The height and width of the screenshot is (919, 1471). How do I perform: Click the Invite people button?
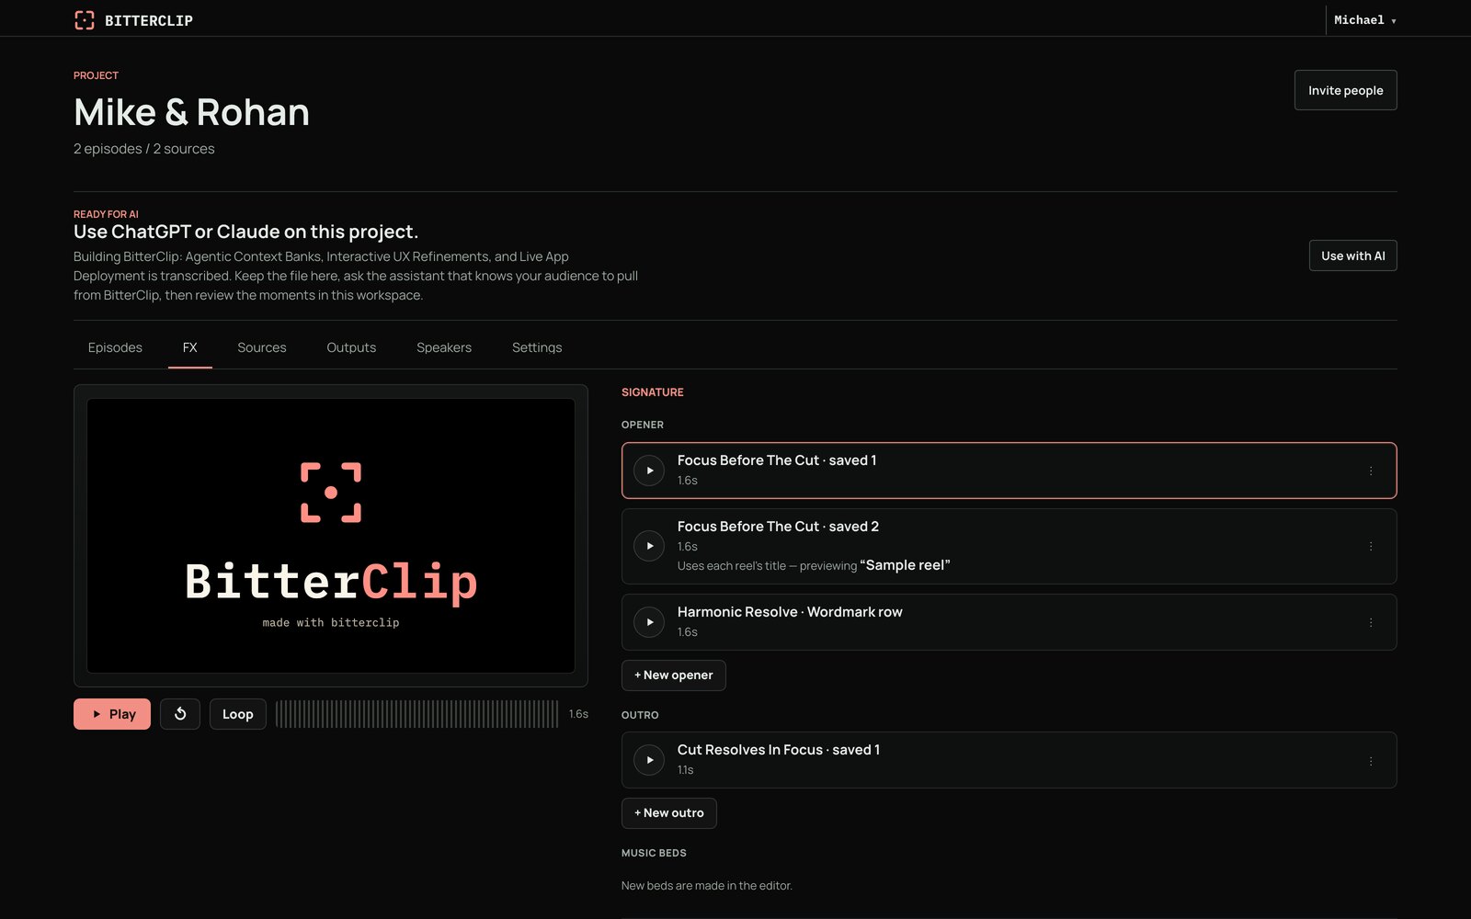click(x=1345, y=90)
